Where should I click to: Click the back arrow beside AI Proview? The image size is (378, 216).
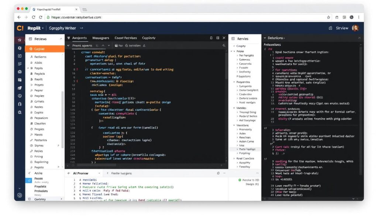click(69, 173)
